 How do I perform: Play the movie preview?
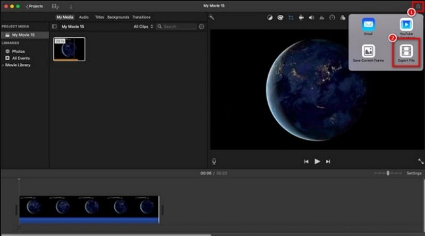click(317, 162)
